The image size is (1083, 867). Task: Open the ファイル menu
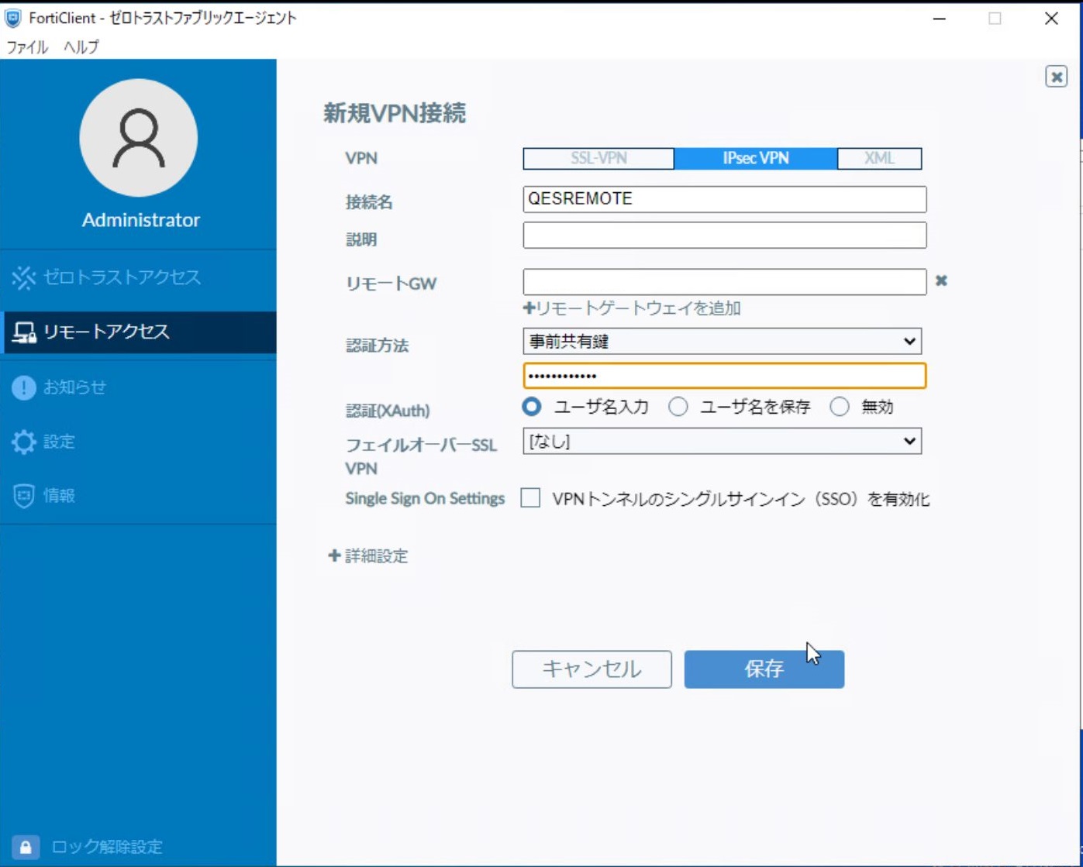tap(27, 47)
